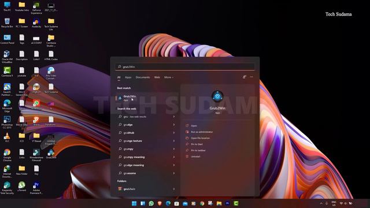Expand the arrow beside the grub2win folder
This screenshot has width=370, height=208.
click(174, 189)
